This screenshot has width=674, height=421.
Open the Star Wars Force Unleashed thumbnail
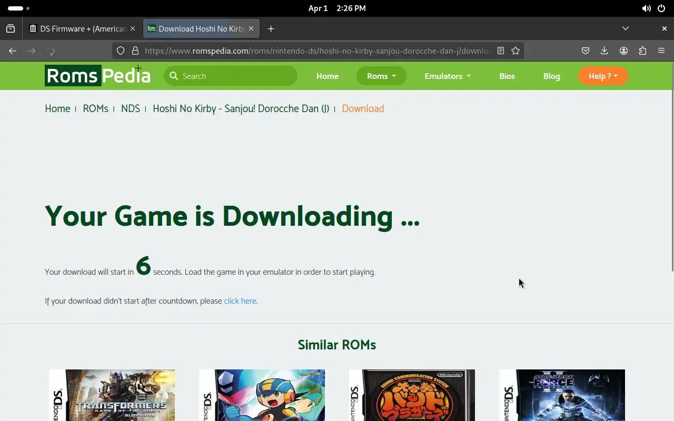[562, 395]
